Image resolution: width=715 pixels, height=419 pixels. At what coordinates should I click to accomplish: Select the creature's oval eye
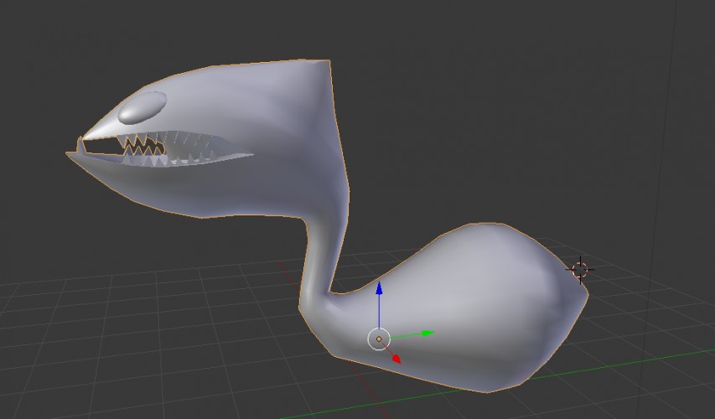point(142,107)
